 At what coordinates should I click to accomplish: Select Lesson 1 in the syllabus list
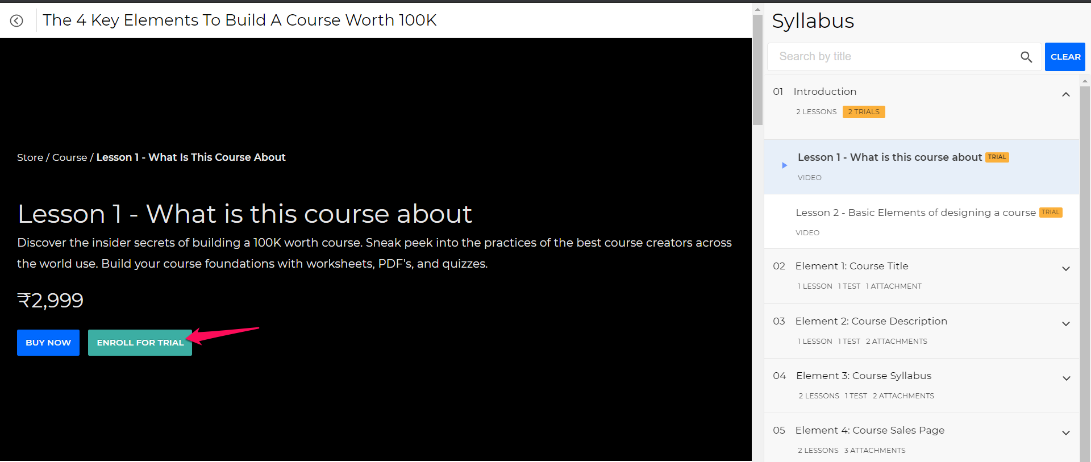point(889,157)
